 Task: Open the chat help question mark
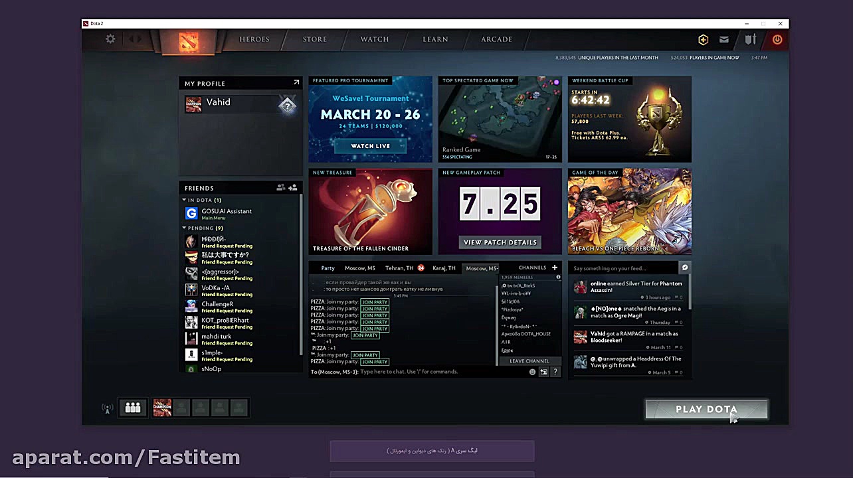pyautogui.click(x=555, y=372)
